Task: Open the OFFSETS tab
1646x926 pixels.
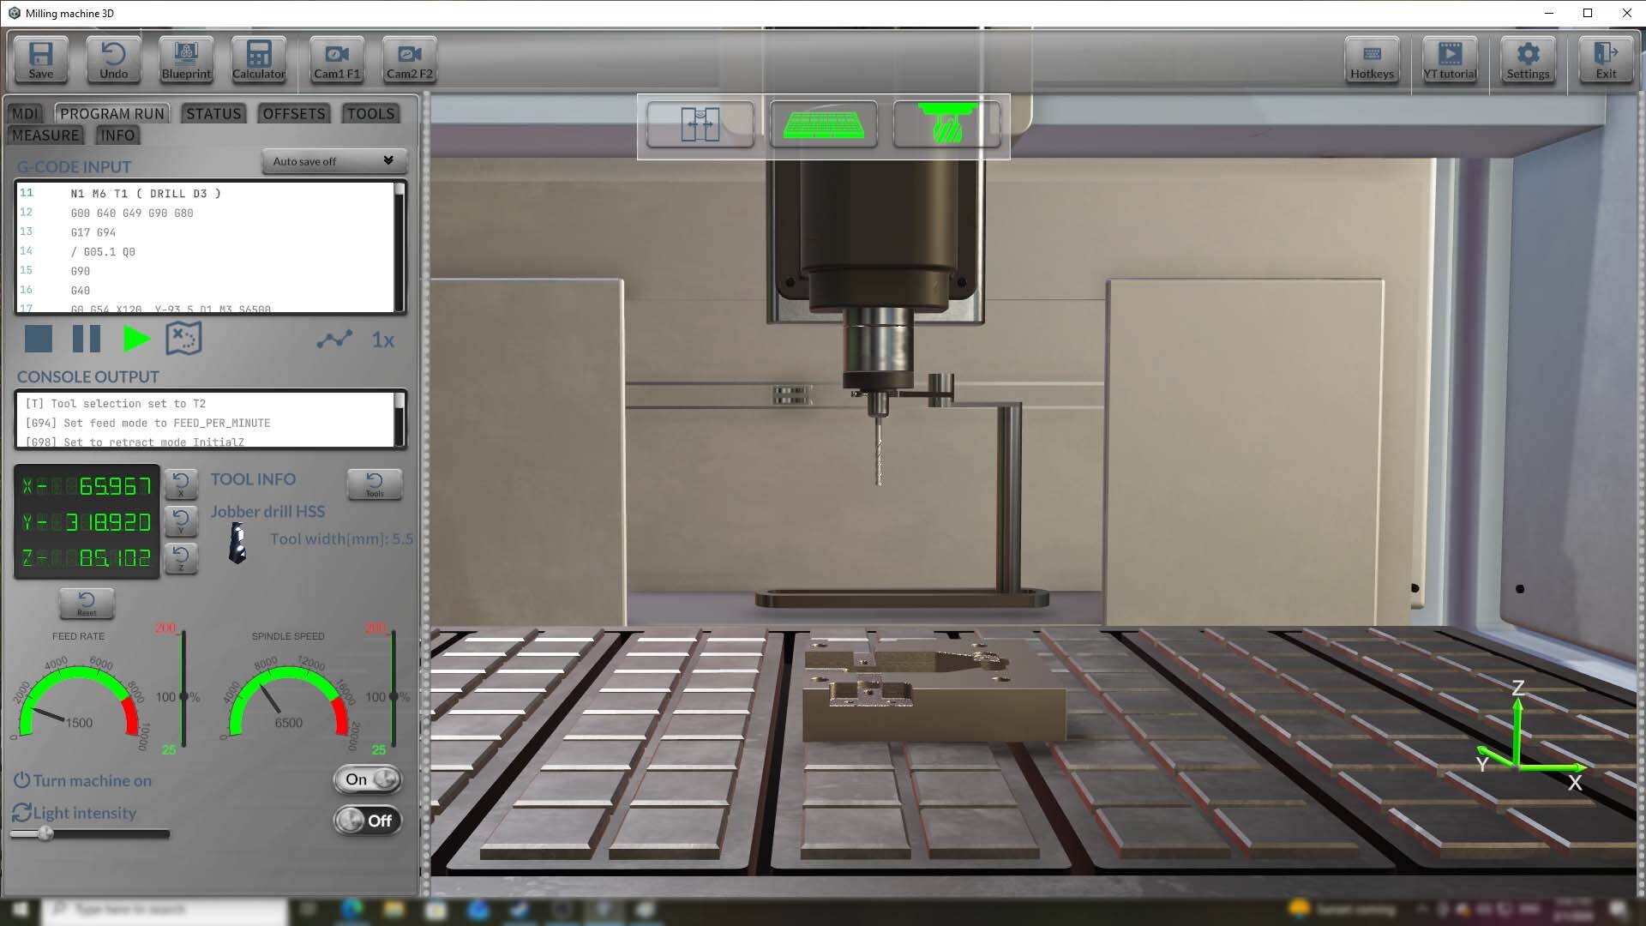Action: 293,114
